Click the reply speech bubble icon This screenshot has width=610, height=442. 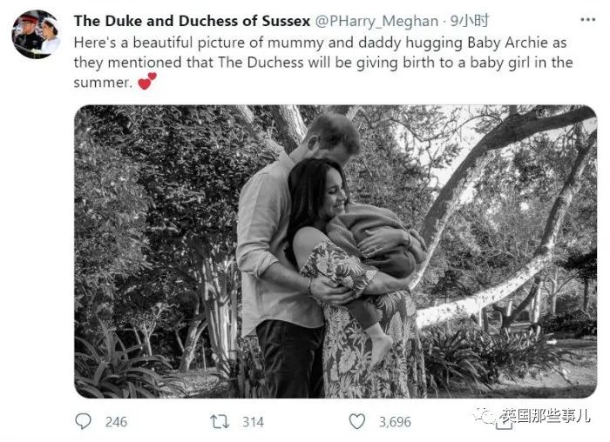point(83,421)
